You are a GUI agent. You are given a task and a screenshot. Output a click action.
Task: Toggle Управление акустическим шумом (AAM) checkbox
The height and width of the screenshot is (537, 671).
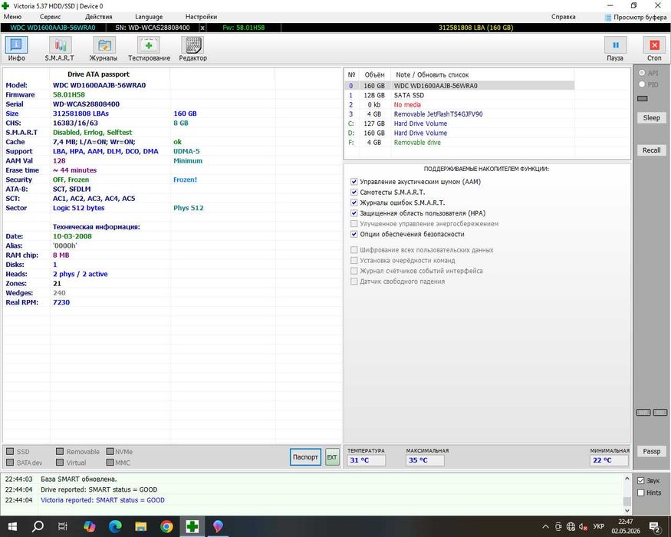[x=354, y=182]
